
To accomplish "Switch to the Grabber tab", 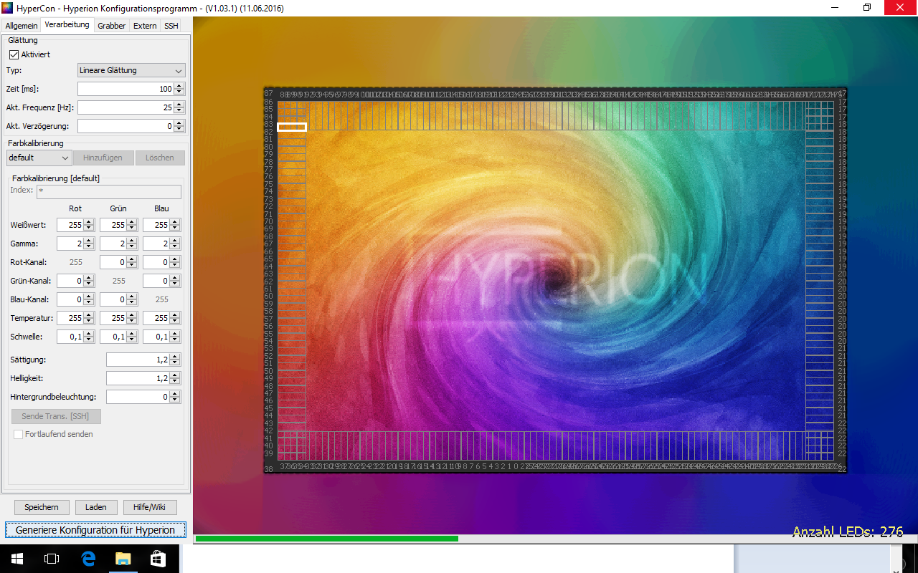I will click(111, 26).
